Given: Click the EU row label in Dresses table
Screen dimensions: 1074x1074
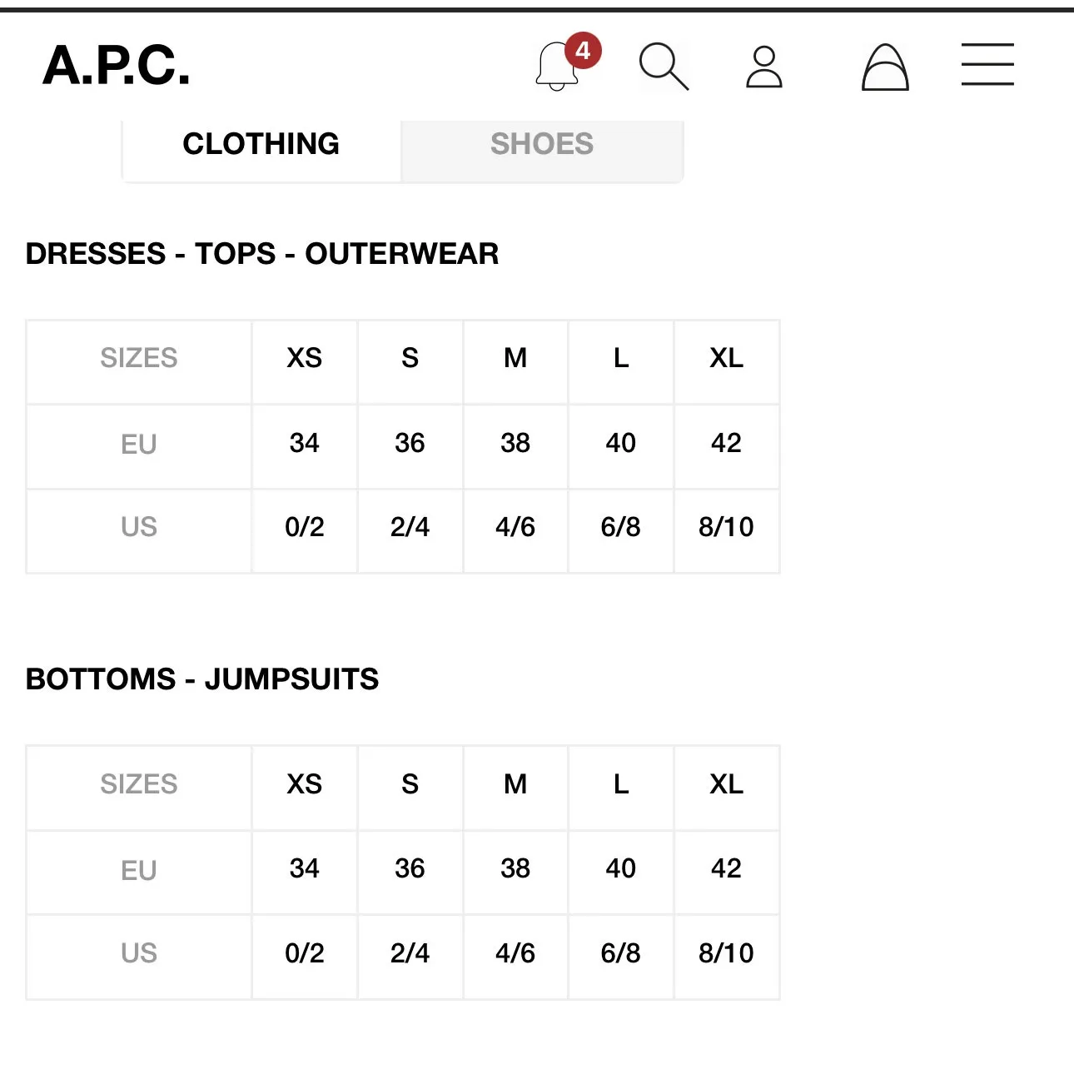Looking at the screenshot, I should [x=139, y=445].
